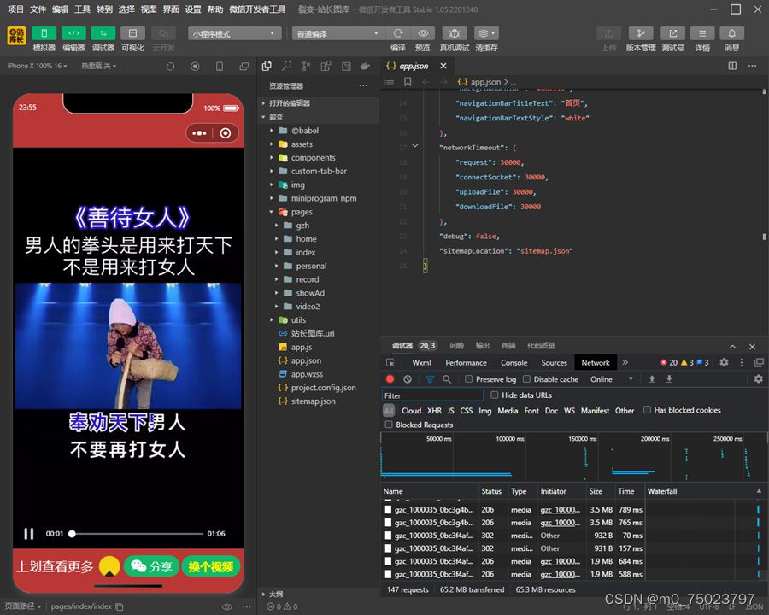Open the mini program mode dropdown
This screenshot has height=615, width=769.
coord(234,33)
